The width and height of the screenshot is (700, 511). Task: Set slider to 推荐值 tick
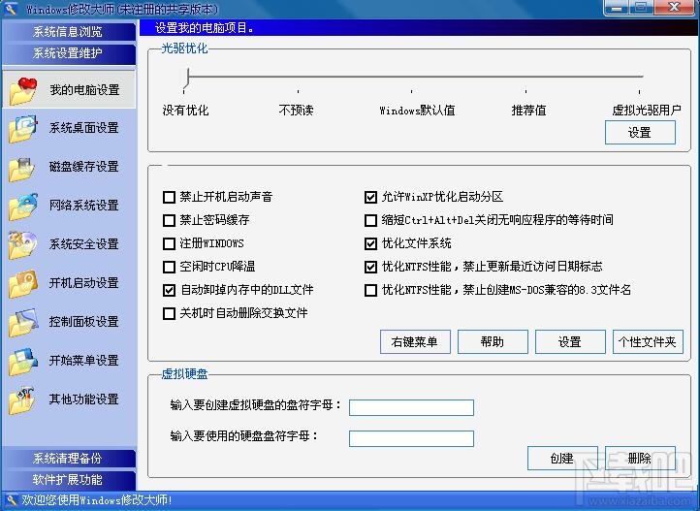(x=525, y=90)
